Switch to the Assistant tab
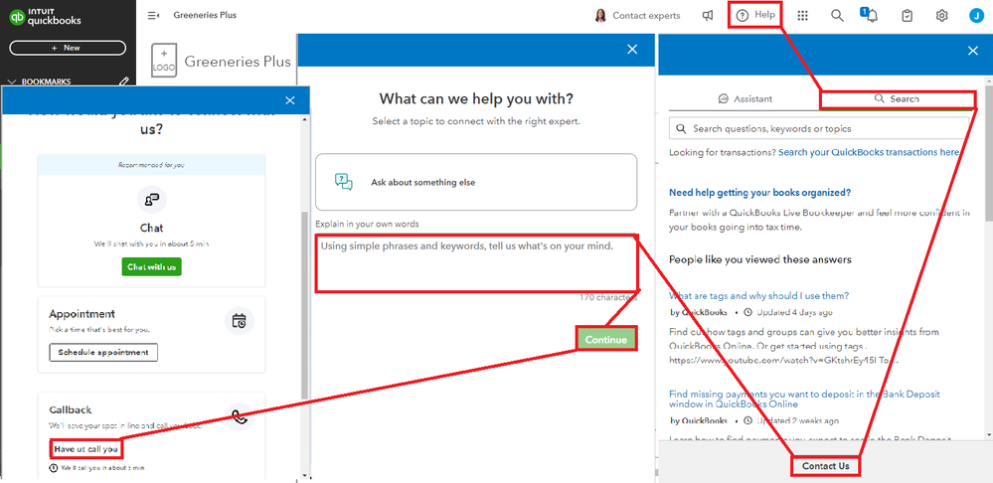The image size is (993, 483). tap(745, 98)
